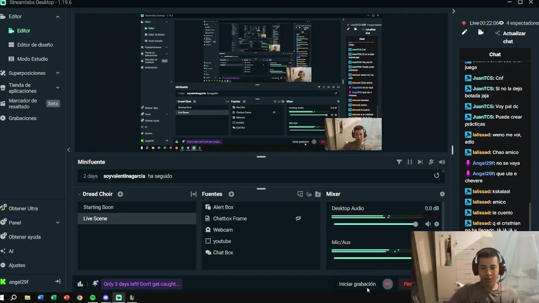
Task: Add a new scene with plus icon
Action: click(120, 194)
